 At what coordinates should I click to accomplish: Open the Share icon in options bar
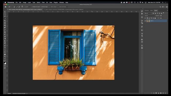(x=167, y=7)
